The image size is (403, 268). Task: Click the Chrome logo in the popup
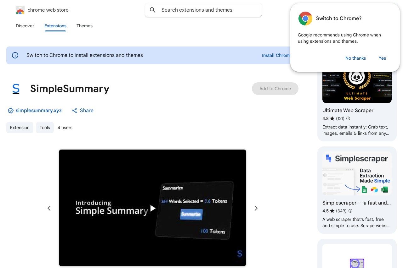click(x=305, y=19)
